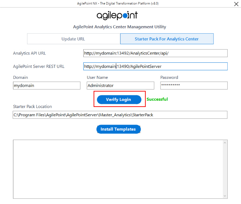241x204 pixels.
Task: Click the User Name label text
Action: [97, 77]
